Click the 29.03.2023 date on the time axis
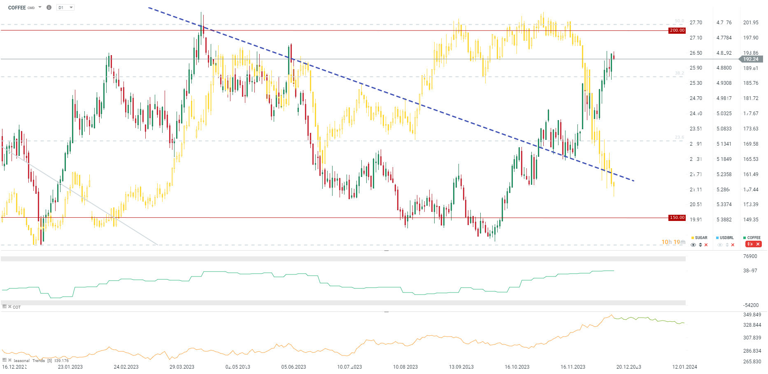This screenshot has height=374, width=768. point(182,367)
